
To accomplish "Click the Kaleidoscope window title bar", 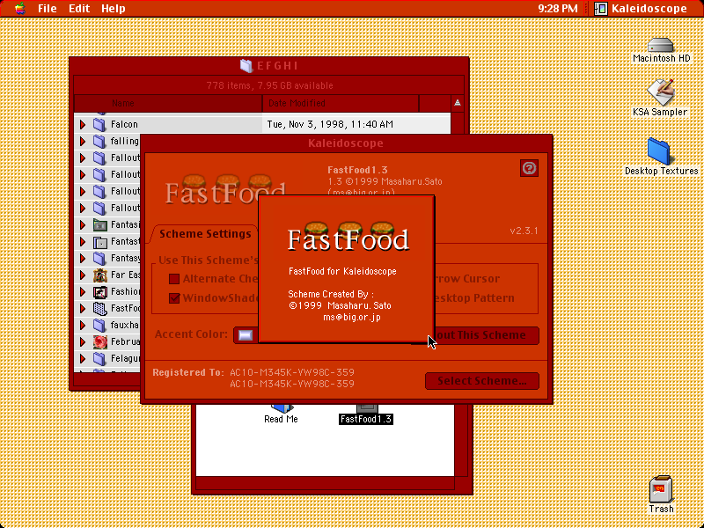I will coord(346,143).
